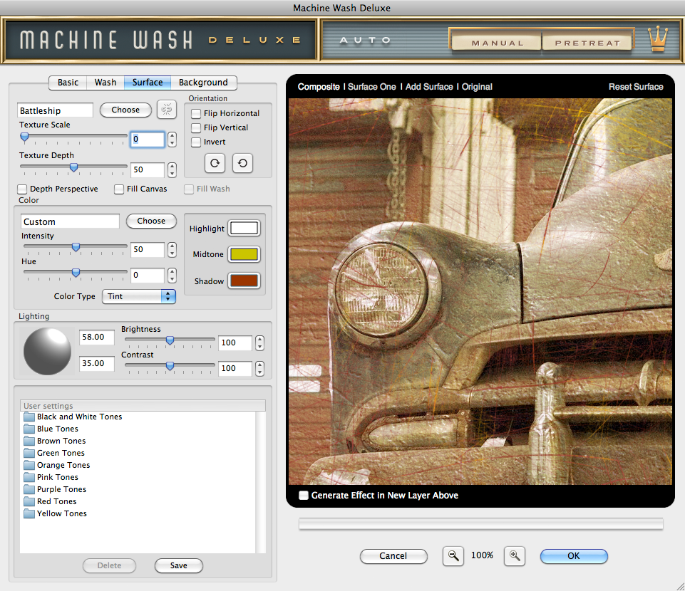
Task: Open the Highlight color swatch
Action: tap(244, 229)
